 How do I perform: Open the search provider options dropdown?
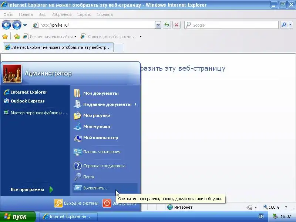point(290,25)
